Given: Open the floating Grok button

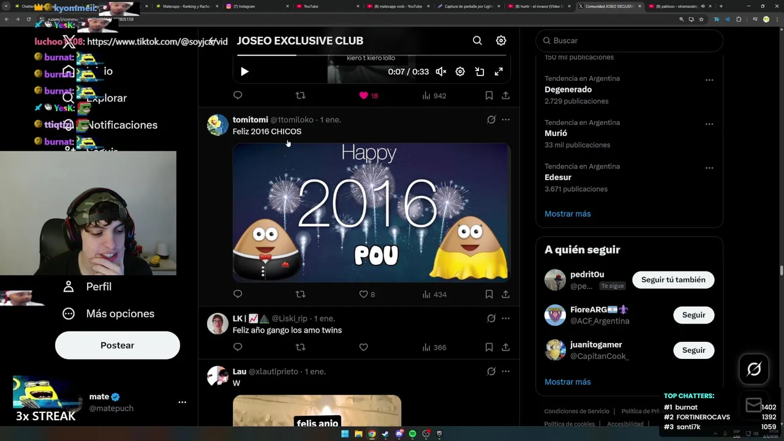Looking at the screenshot, I should pyautogui.click(x=754, y=369).
